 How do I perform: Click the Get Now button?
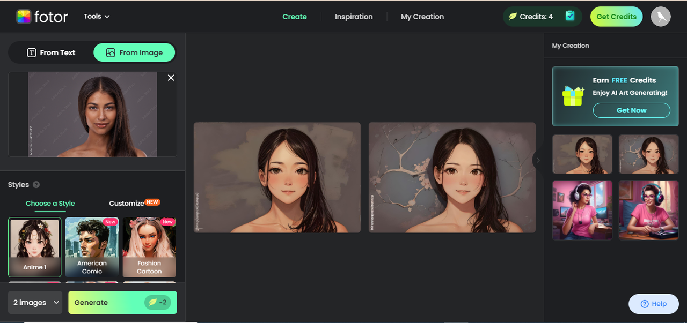[631, 110]
